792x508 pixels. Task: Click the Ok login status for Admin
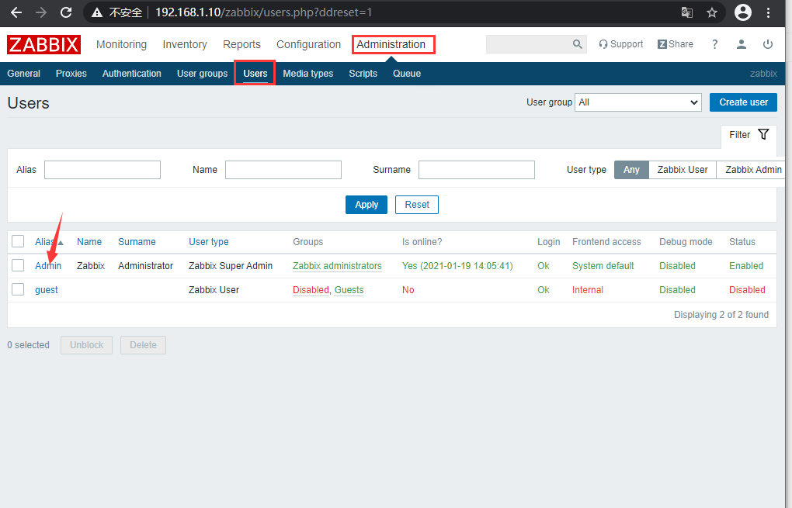(544, 266)
